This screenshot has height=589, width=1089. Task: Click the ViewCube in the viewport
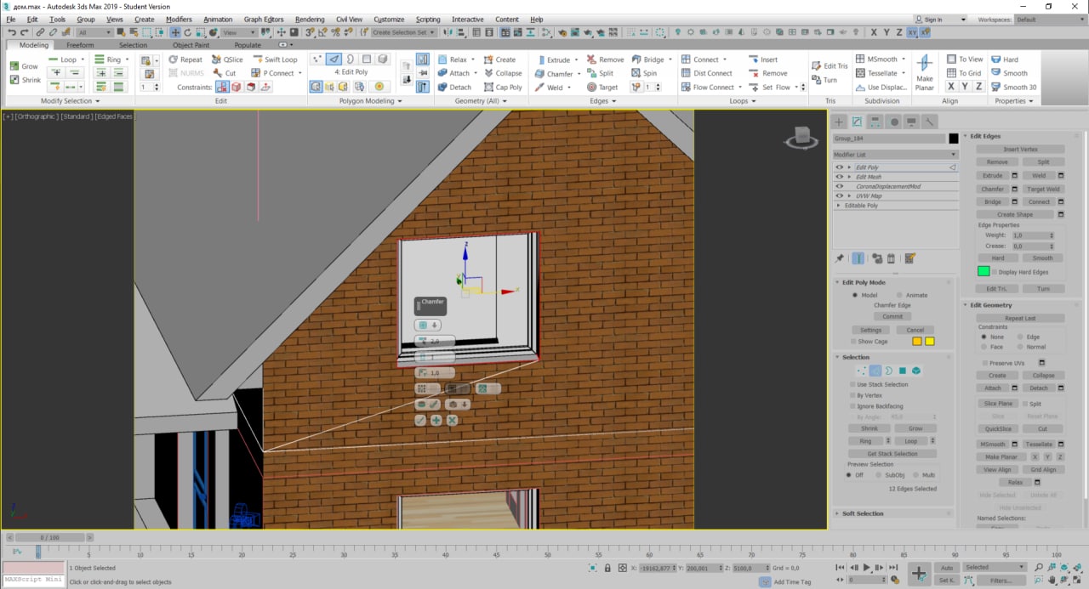(801, 136)
